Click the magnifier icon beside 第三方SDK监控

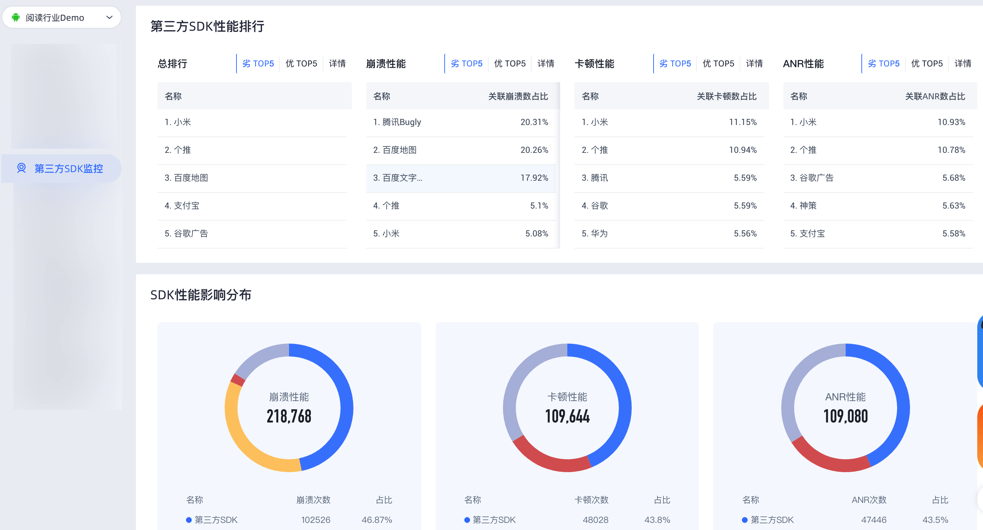point(22,169)
